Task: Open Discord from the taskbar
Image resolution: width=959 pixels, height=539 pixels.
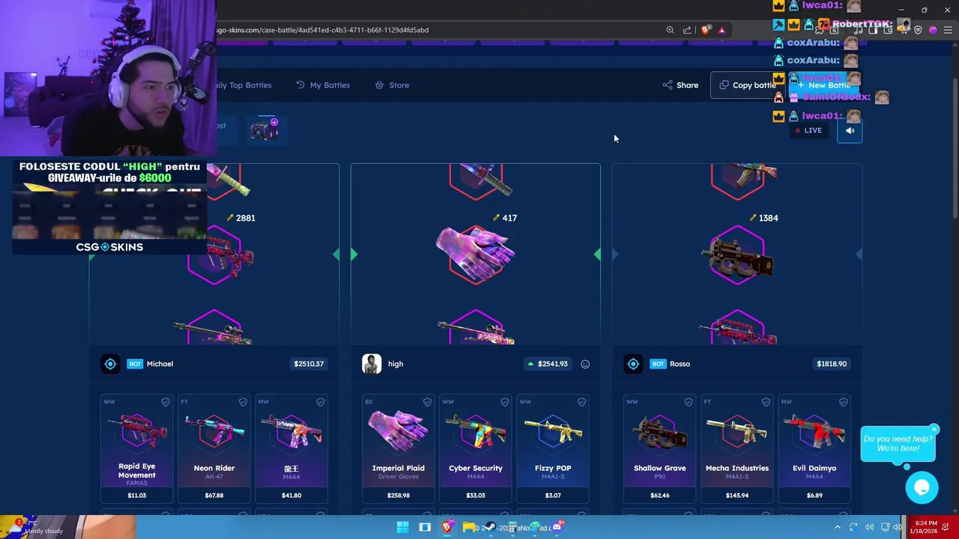Action: pyautogui.click(x=557, y=527)
